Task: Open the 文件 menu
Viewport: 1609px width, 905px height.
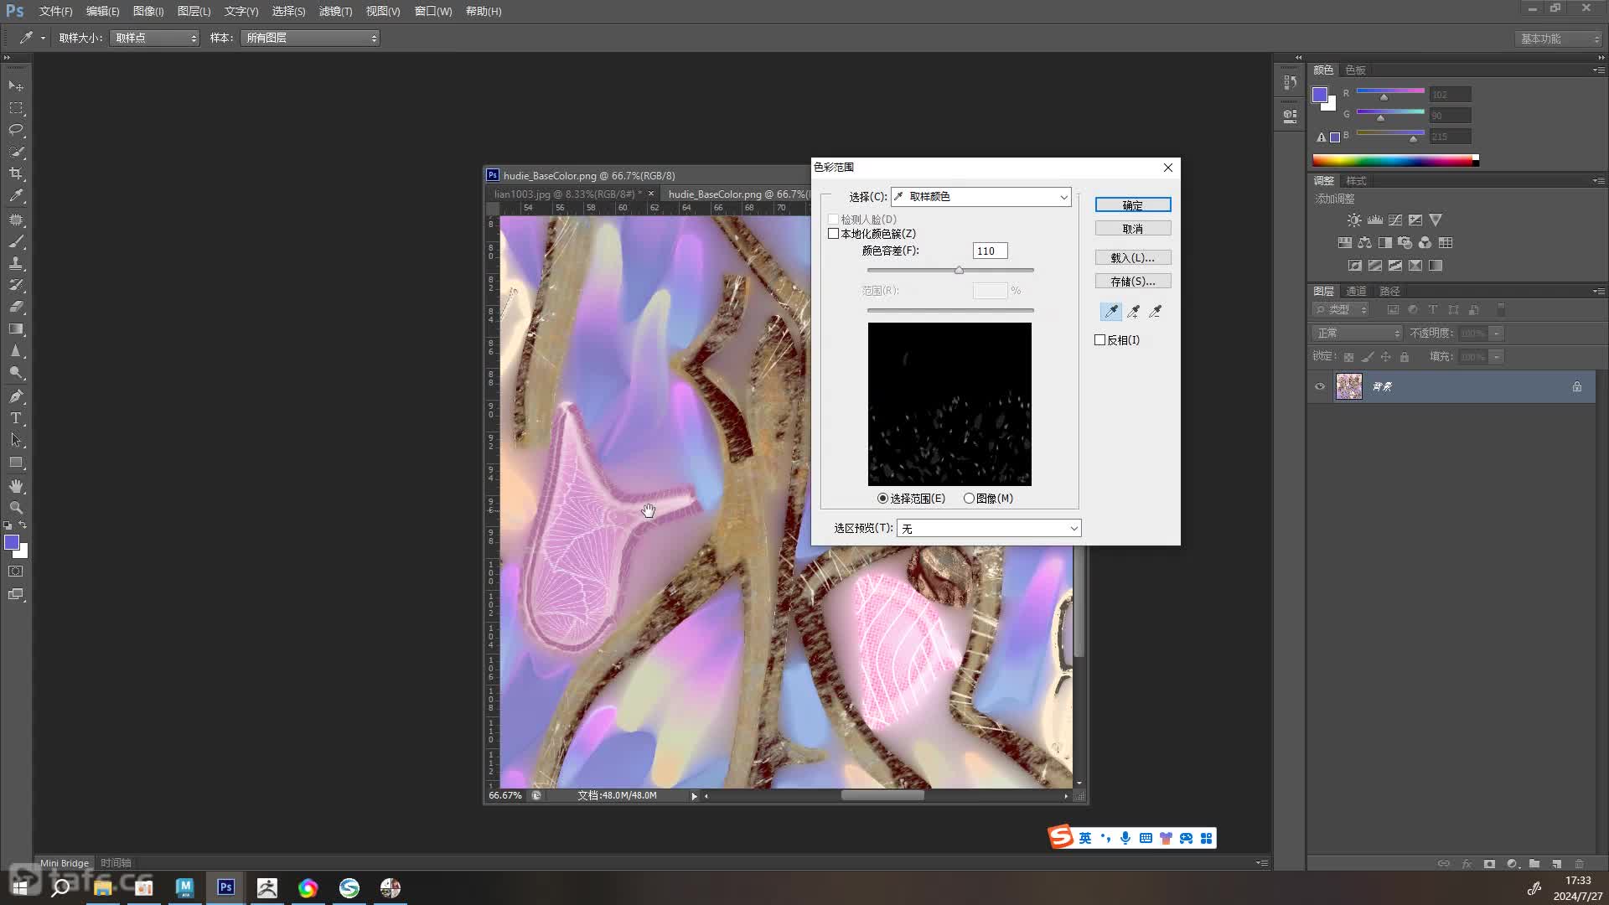Action: (x=55, y=12)
